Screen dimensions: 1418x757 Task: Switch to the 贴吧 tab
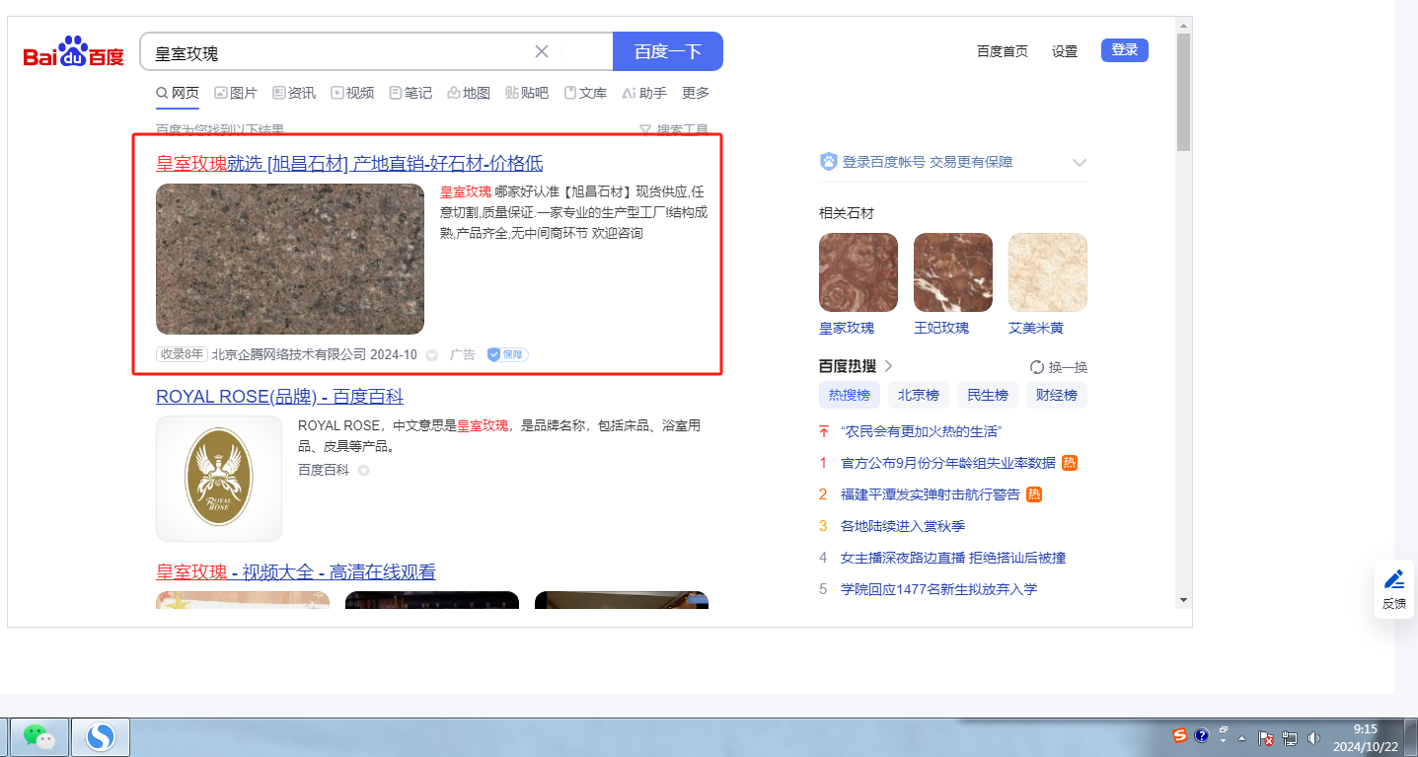(527, 93)
